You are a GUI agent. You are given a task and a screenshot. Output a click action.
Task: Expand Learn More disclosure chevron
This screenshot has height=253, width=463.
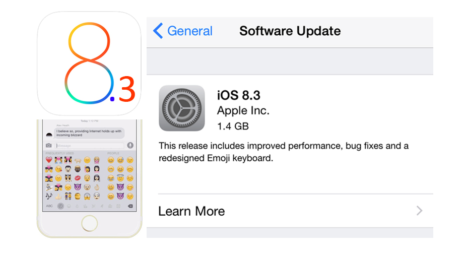click(420, 211)
